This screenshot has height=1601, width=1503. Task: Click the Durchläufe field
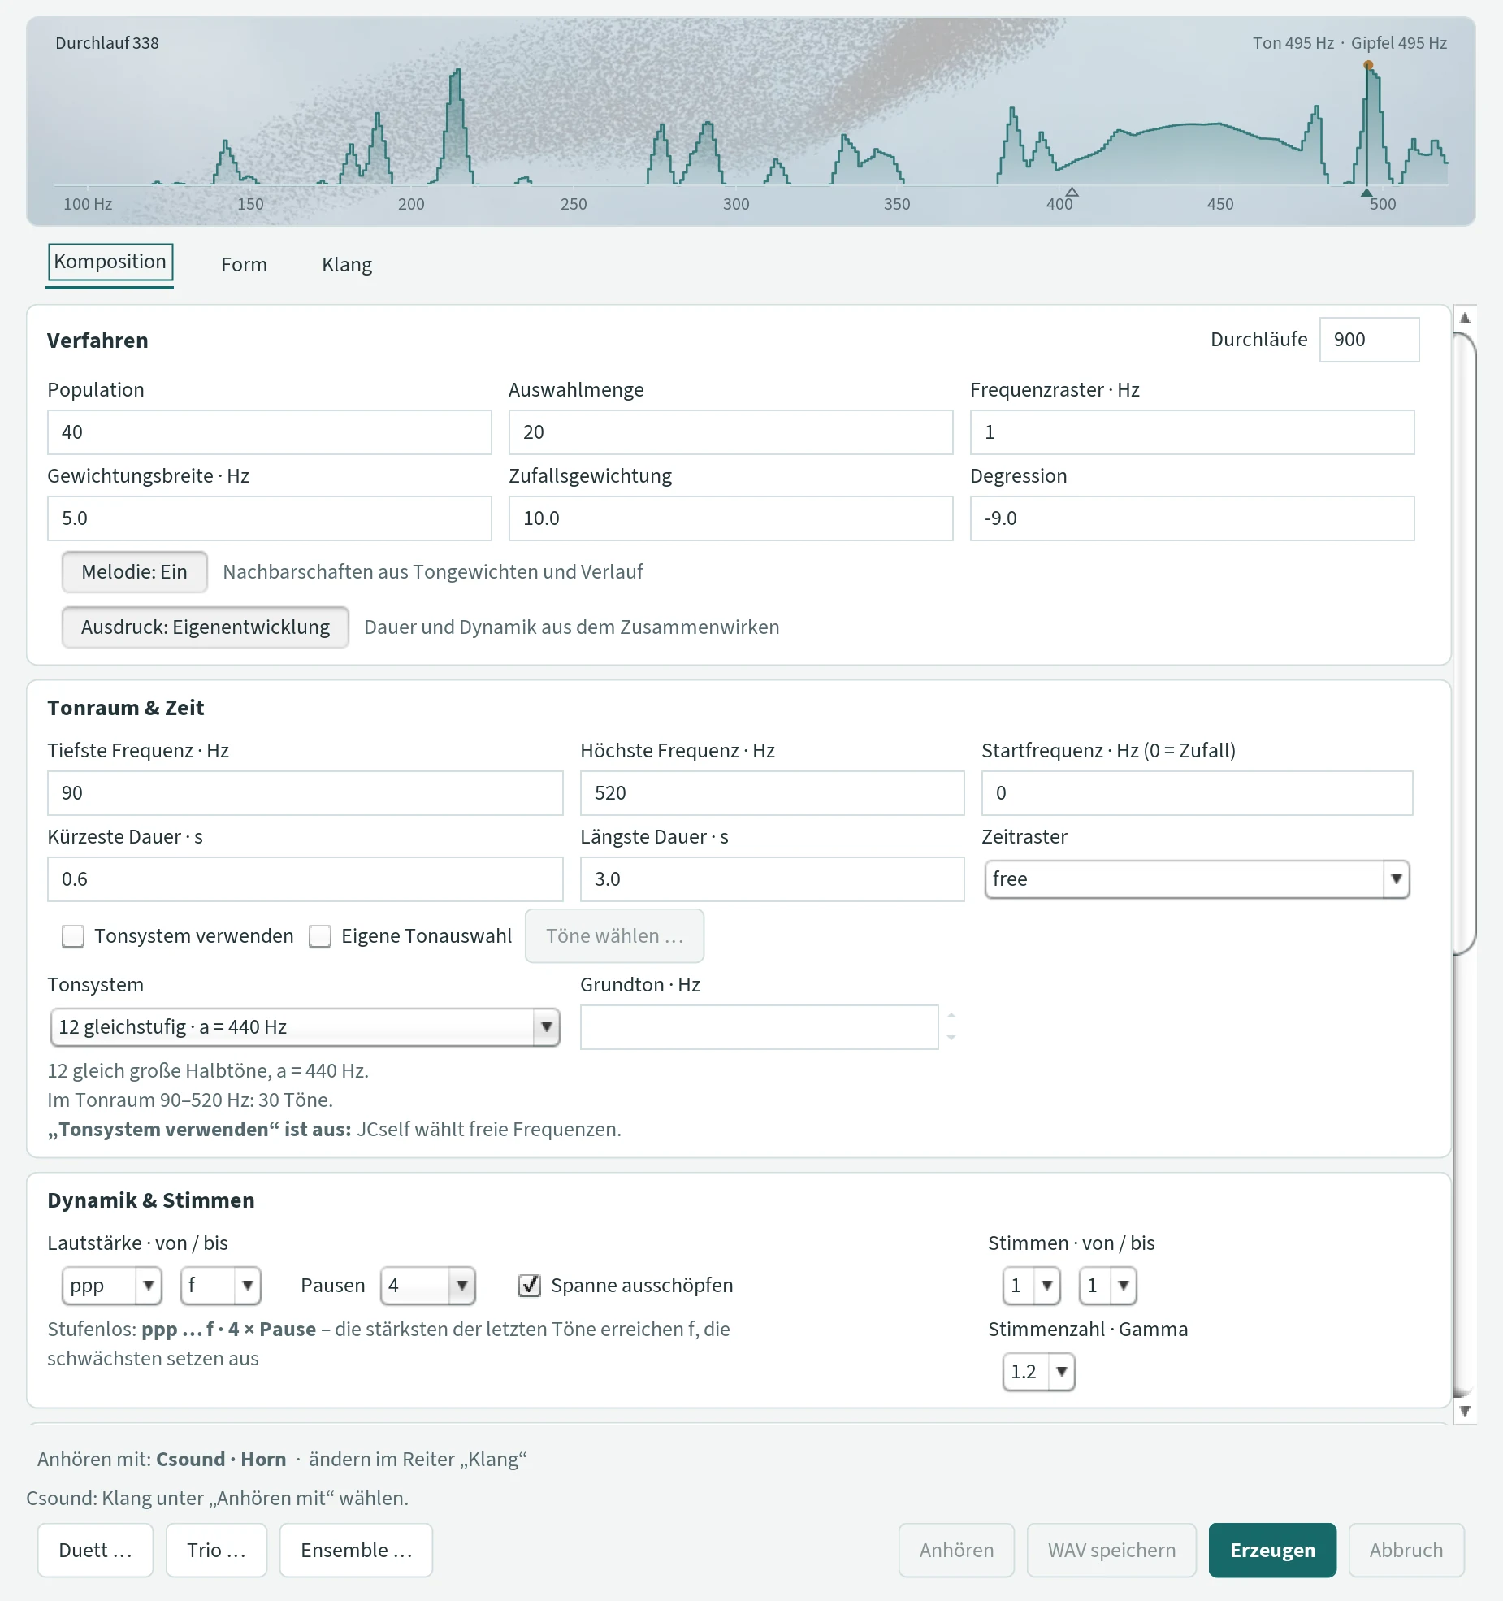click(x=1369, y=340)
